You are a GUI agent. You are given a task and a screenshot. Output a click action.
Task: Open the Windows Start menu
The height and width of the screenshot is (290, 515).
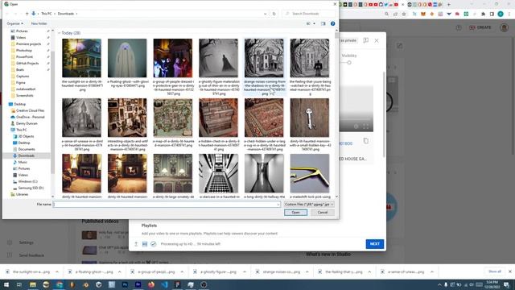click(x=6, y=284)
